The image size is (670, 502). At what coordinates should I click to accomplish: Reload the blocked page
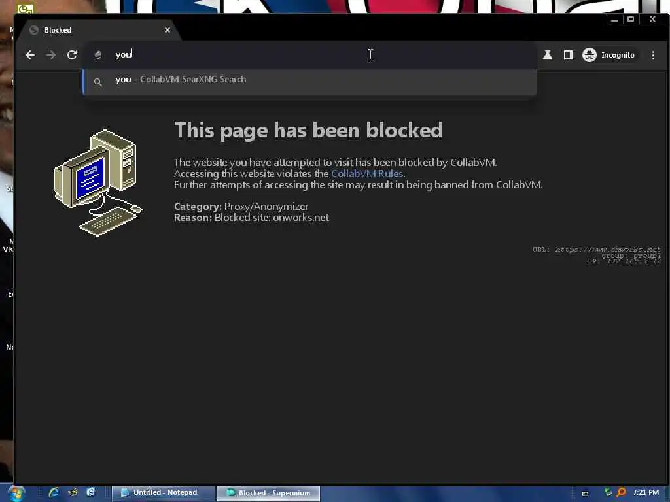(x=72, y=55)
